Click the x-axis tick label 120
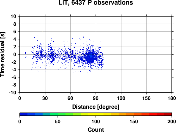Screen dimensions: 176x132 pos(121,98)
